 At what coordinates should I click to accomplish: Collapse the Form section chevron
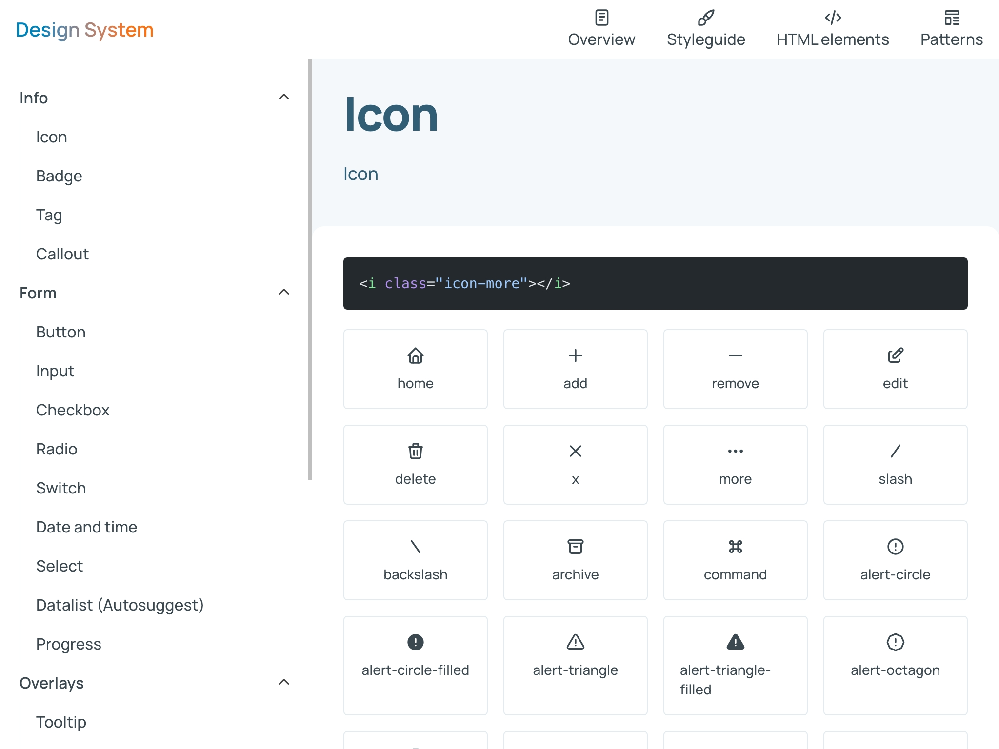click(x=284, y=292)
